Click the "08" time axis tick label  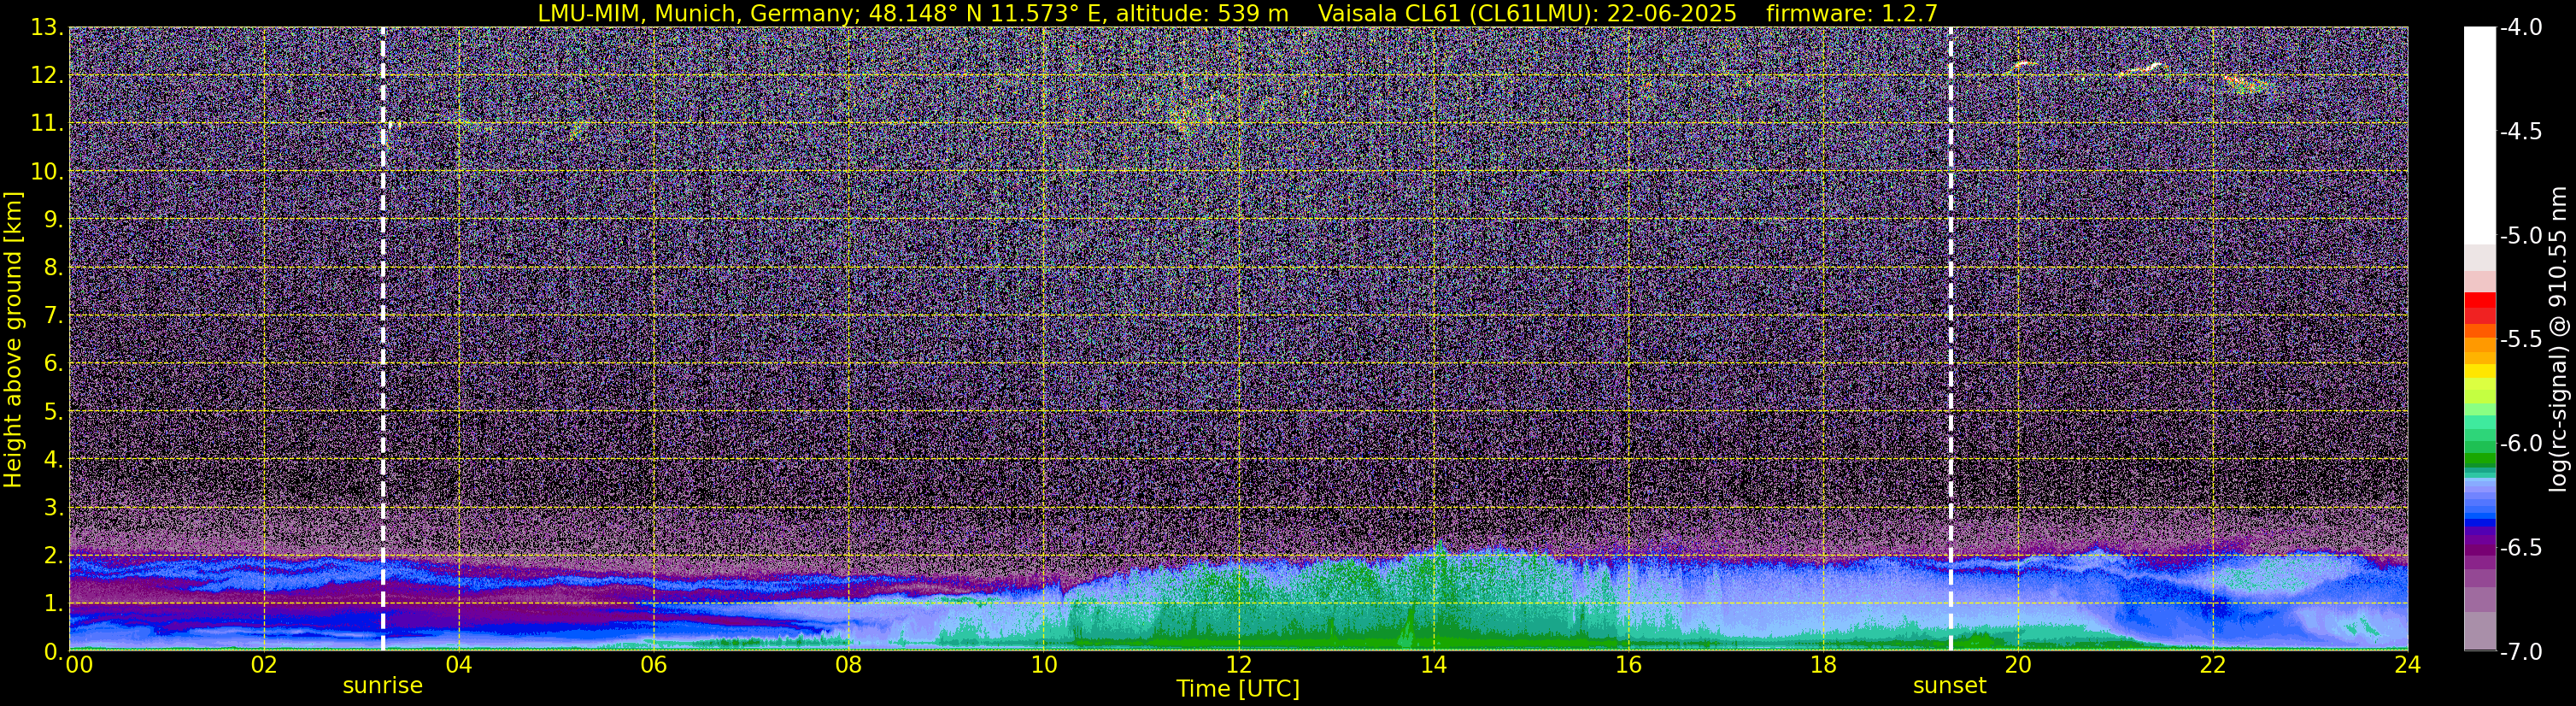(849, 665)
